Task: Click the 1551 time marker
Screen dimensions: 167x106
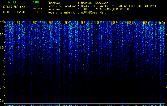Action: (x=18, y=23)
